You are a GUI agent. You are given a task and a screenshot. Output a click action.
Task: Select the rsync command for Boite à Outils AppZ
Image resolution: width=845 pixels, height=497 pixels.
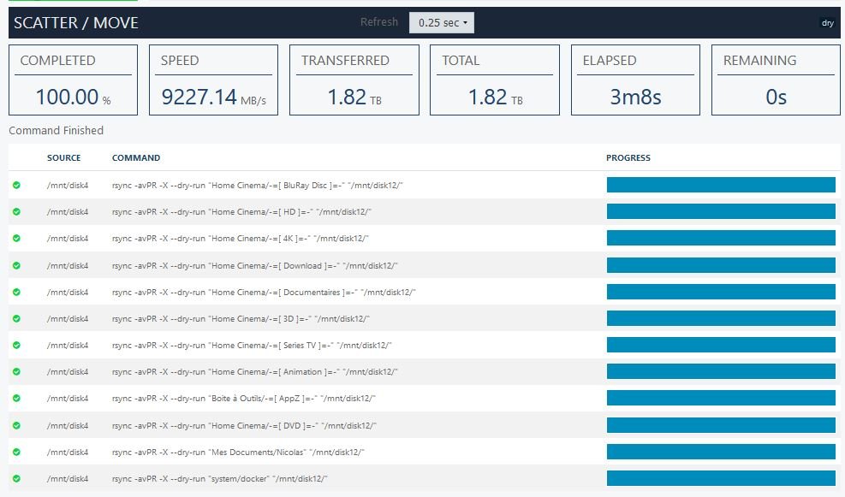pyautogui.click(x=244, y=398)
